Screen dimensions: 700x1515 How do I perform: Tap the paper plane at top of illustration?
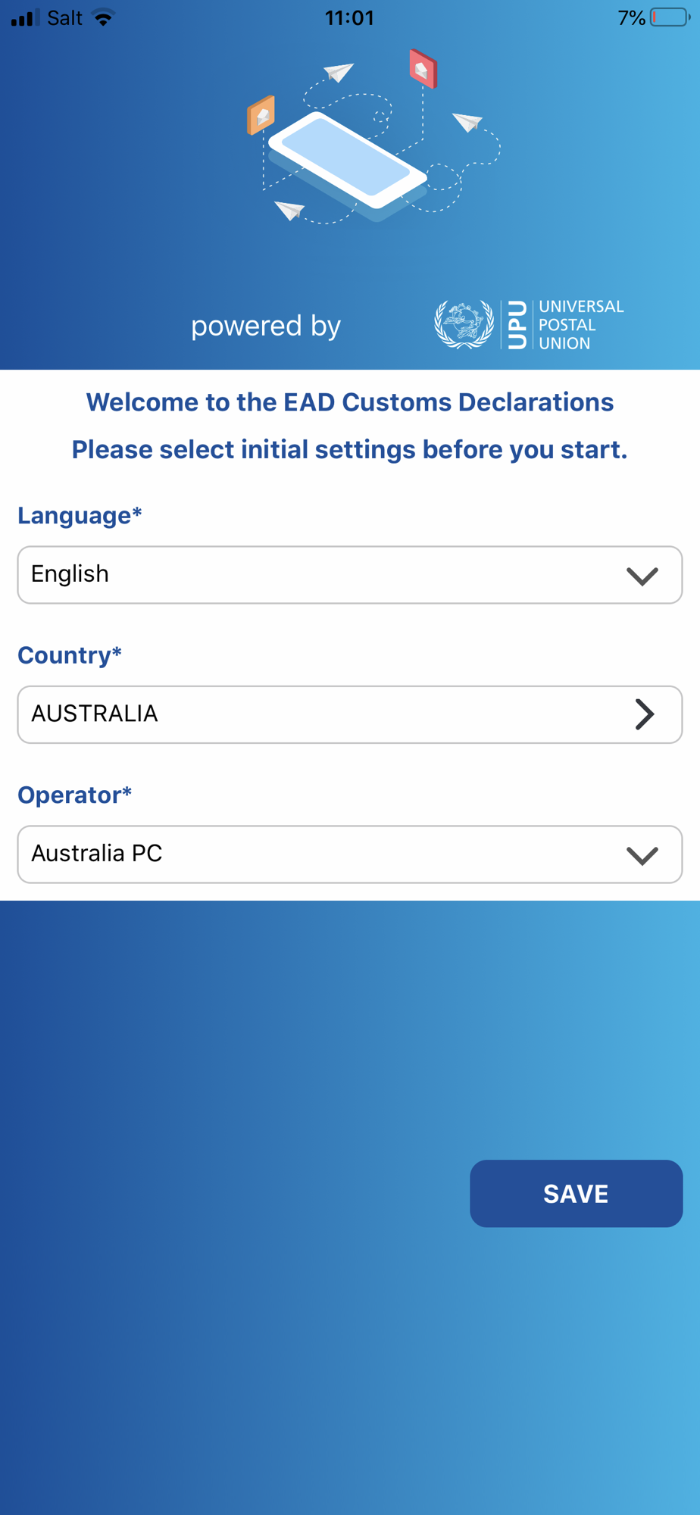(339, 72)
